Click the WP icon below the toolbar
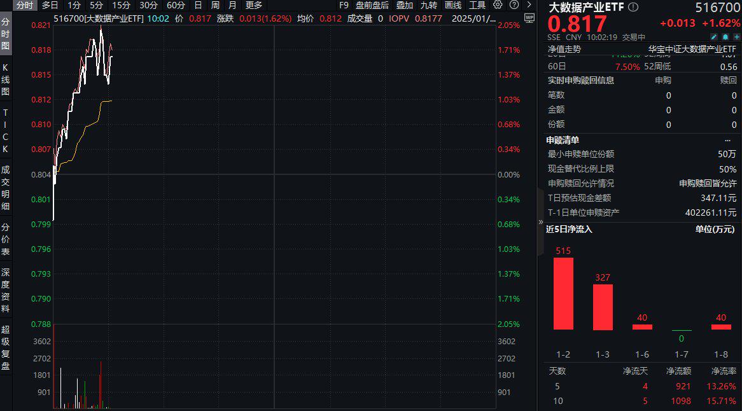The image size is (742, 411). (529, 18)
